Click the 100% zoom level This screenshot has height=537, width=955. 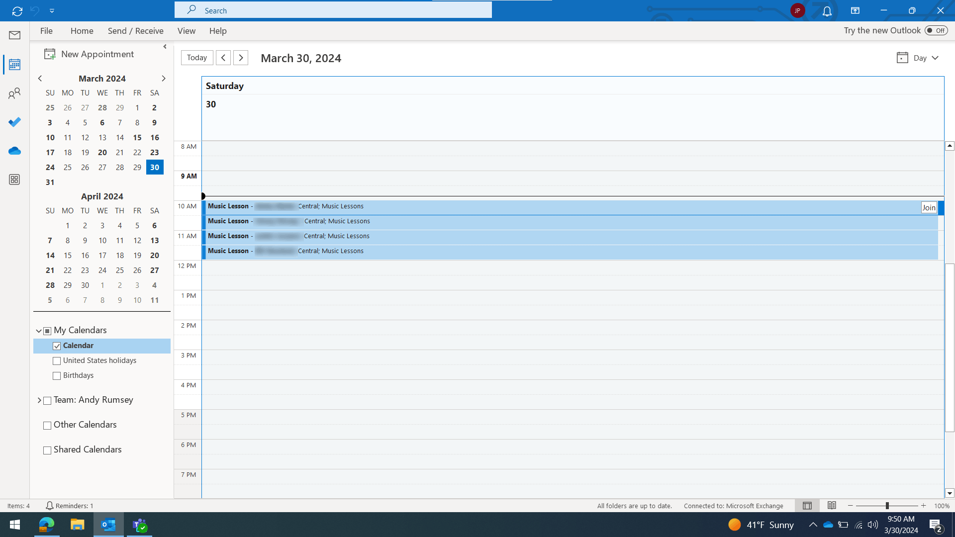[x=942, y=506]
